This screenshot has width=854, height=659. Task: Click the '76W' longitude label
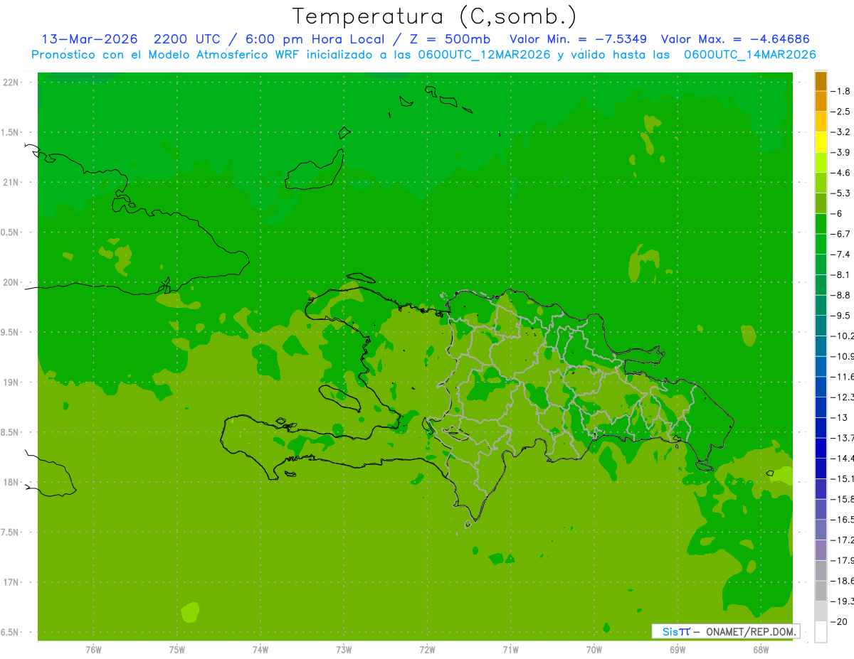93,649
